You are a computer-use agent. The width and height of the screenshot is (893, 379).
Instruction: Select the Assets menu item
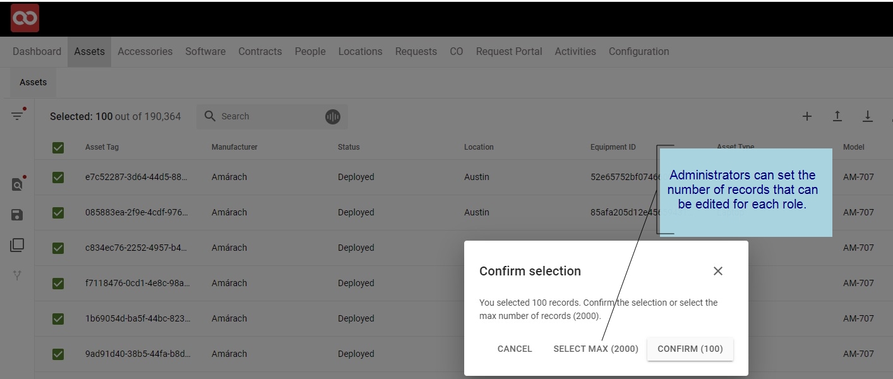[x=89, y=52]
